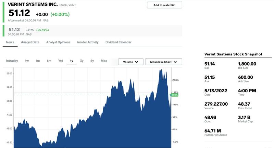Show the 5y chart range
274x148 pixels.
[x=92, y=61]
